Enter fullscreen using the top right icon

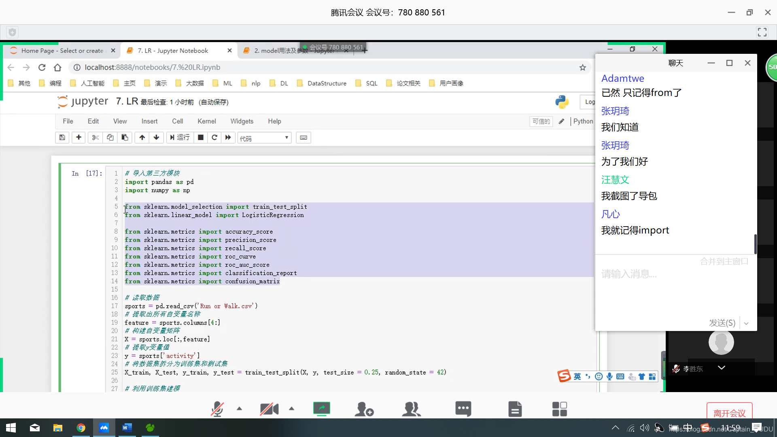(762, 32)
